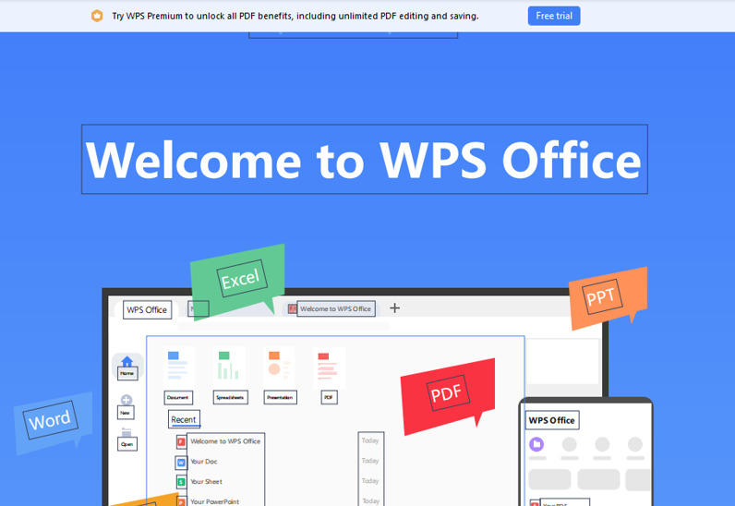The image size is (735, 506).
Task: Click the red icon beside Welcome to WPS Office row
Action: [x=181, y=441]
